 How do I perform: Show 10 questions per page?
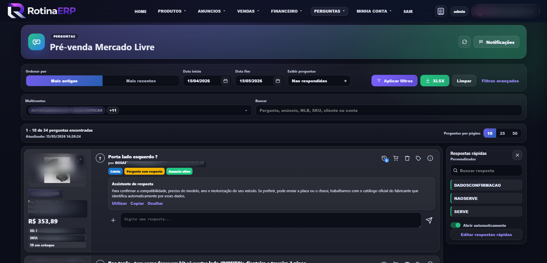[490, 133]
